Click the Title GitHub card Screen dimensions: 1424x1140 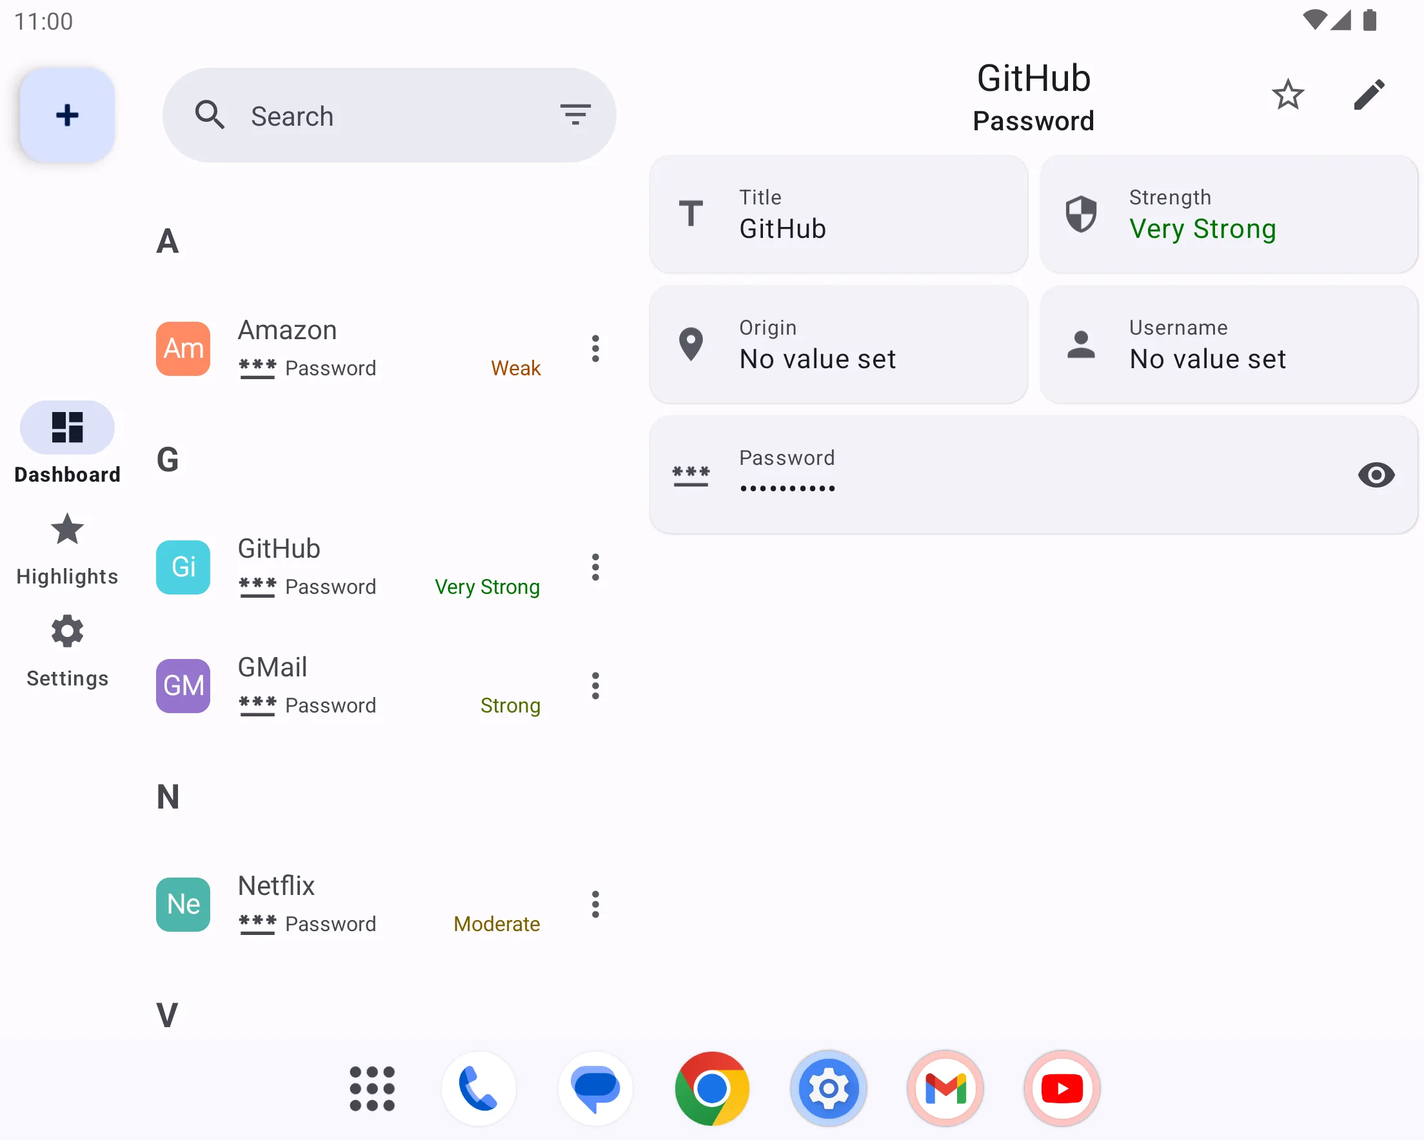click(x=838, y=214)
